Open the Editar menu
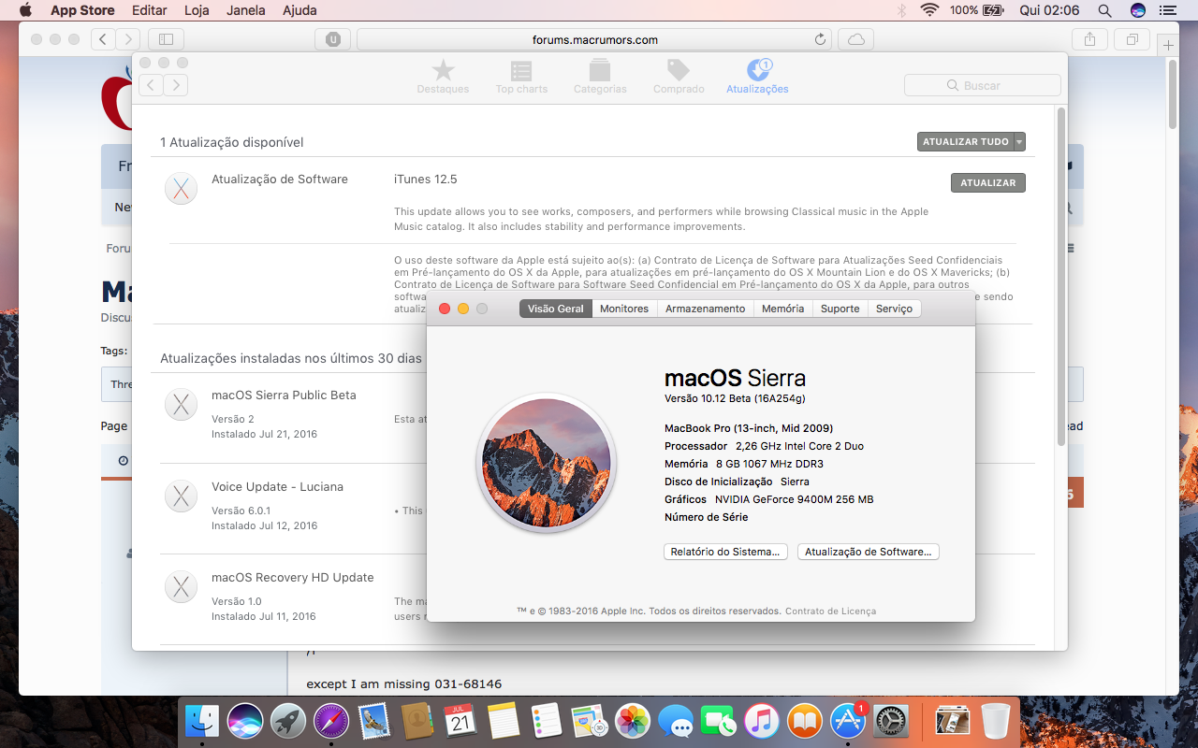 150,10
